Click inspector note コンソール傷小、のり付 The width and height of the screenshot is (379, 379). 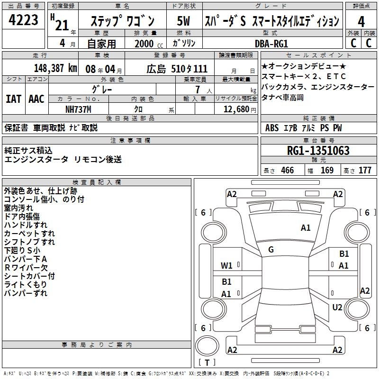click(x=44, y=199)
